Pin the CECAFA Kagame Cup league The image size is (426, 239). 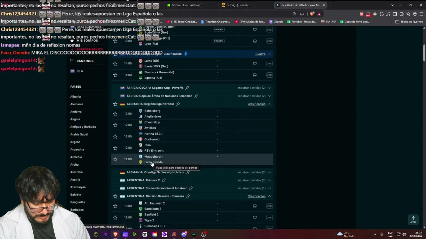click(187, 88)
